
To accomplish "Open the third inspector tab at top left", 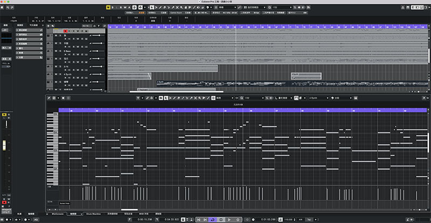I will (x=33, y=25).
